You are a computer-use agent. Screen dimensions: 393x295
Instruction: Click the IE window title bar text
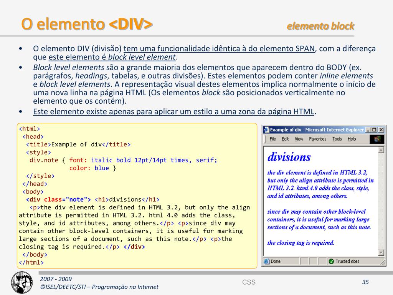pos(317,130)
